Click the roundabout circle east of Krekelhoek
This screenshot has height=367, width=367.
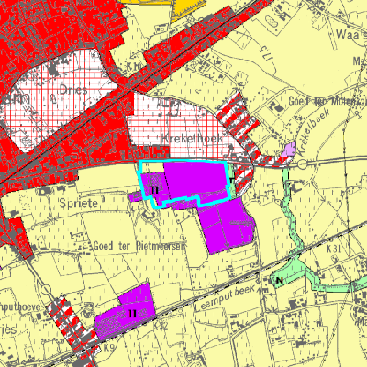pyautogui.click(x=302, y=164)
